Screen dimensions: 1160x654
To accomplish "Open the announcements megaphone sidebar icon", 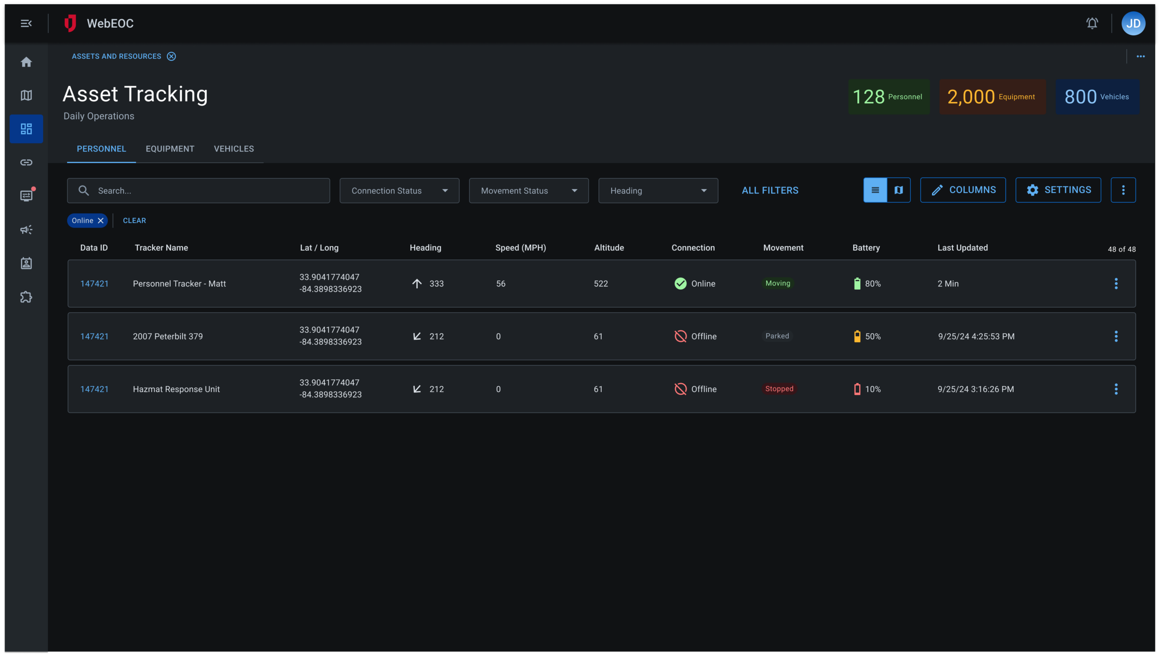I will (x=26, y=229).
